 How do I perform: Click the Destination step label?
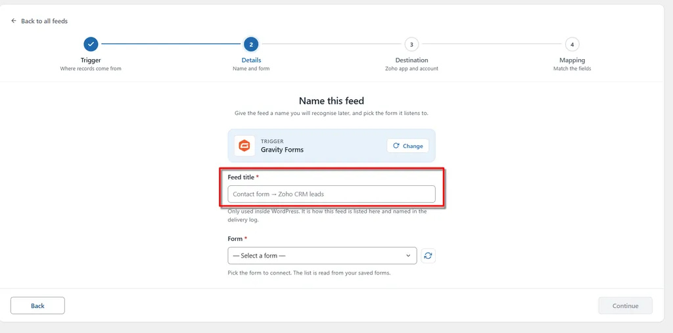point(411,60)
